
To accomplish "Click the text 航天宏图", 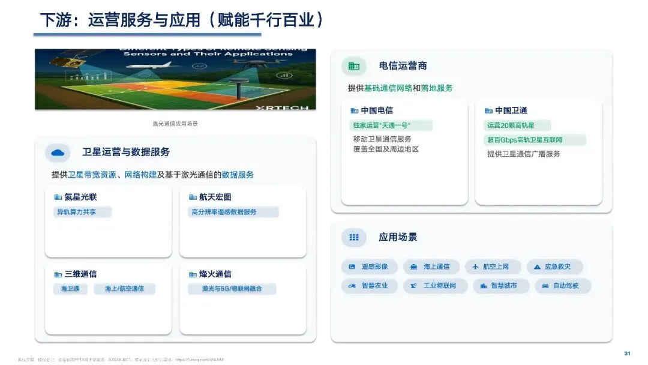I will pos(215,197).
